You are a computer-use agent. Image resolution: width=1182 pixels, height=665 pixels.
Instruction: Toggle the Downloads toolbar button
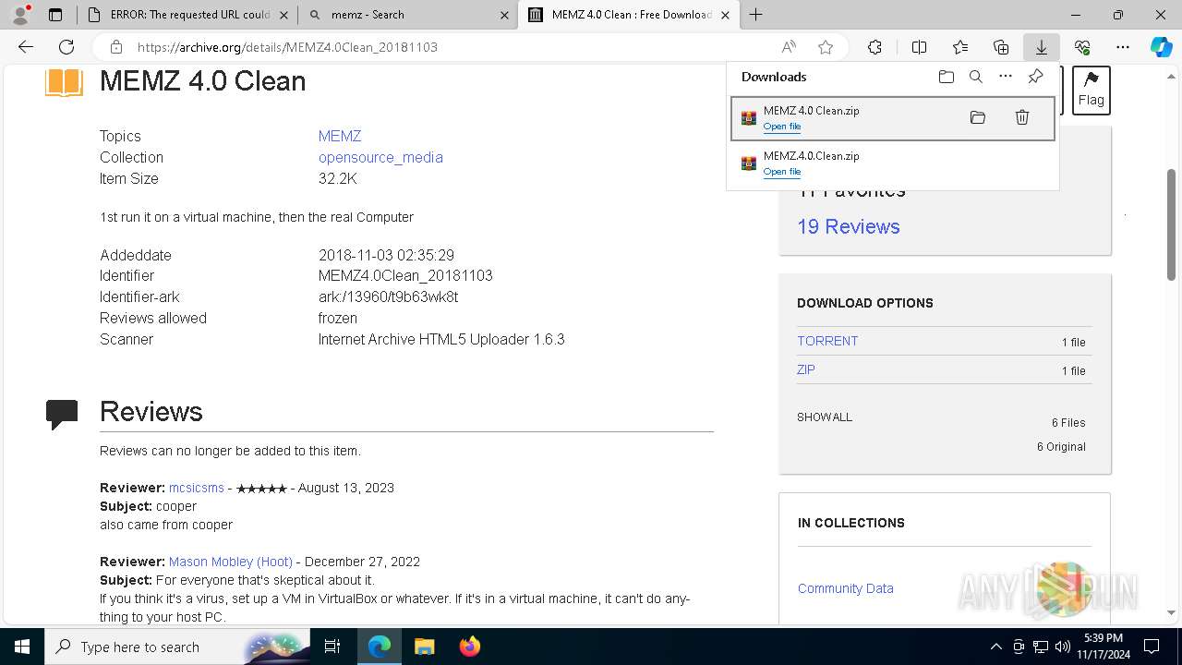tap(1041, 47)
